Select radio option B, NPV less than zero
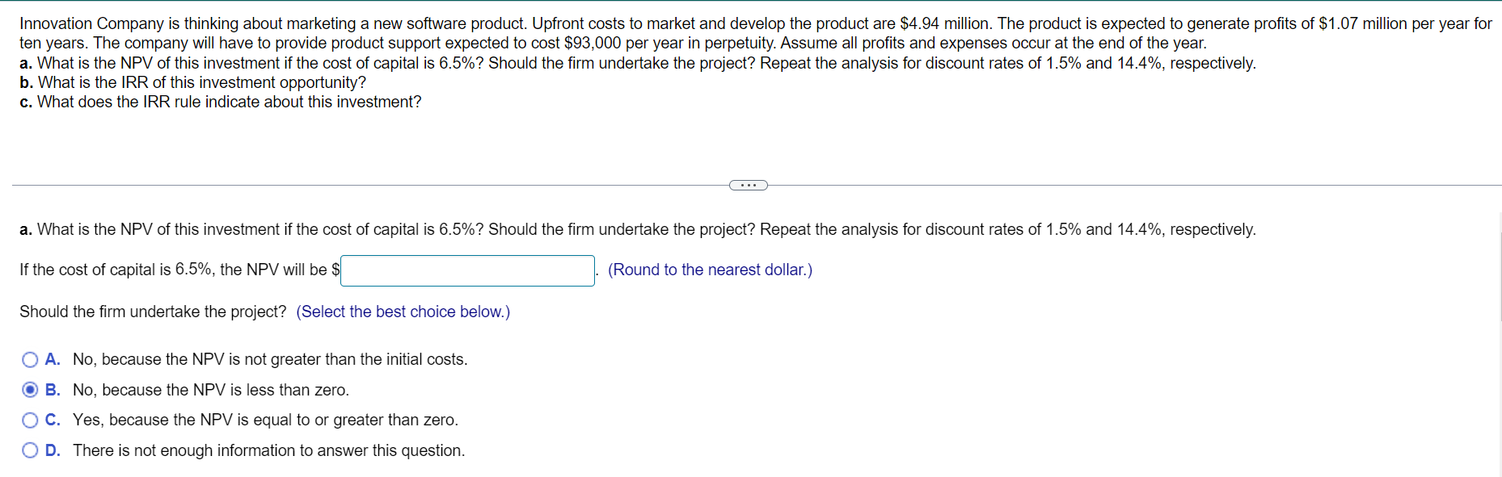This screenshot has width=1502, height=477. [x=30, y=390]
